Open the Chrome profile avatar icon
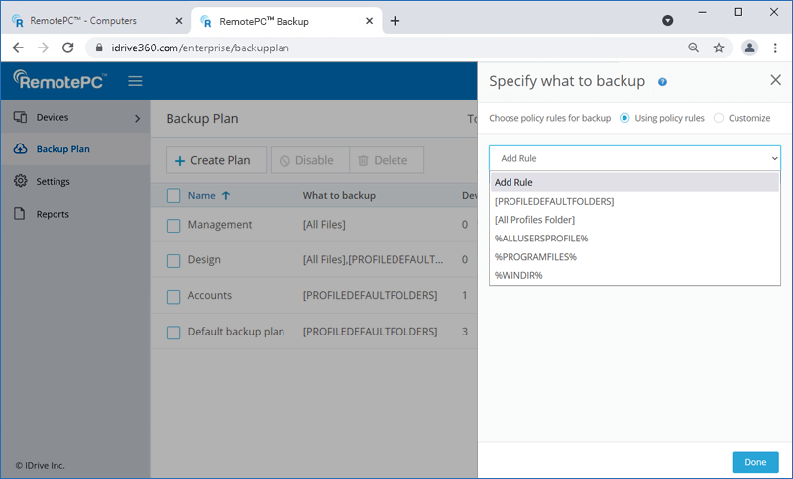The width and height of the screenshot is (793, 479). [x=750, y=48]
